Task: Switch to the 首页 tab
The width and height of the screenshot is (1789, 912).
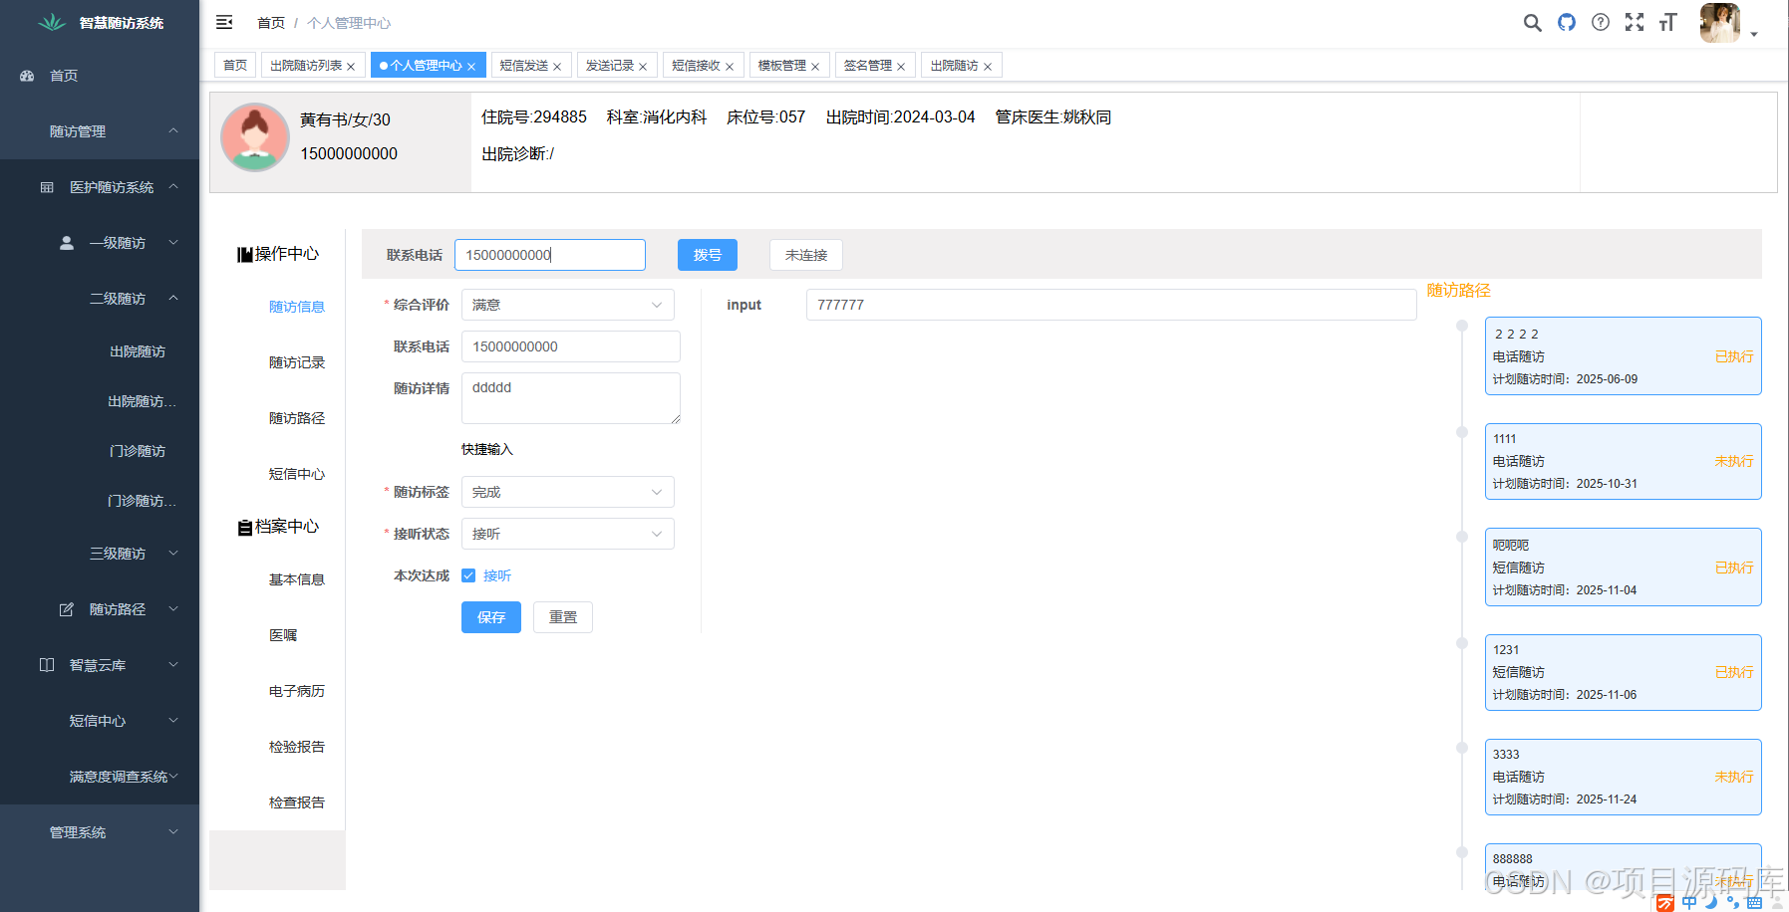Action: [235, 65]
